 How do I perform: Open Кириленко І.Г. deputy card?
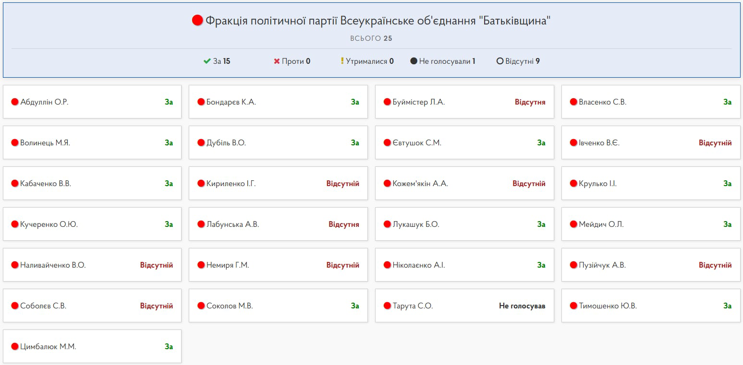(278, 183)
